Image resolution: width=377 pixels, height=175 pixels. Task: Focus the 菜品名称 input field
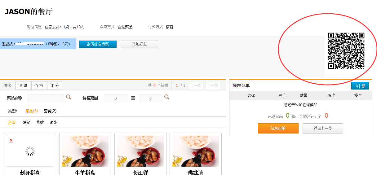(46, 98)
